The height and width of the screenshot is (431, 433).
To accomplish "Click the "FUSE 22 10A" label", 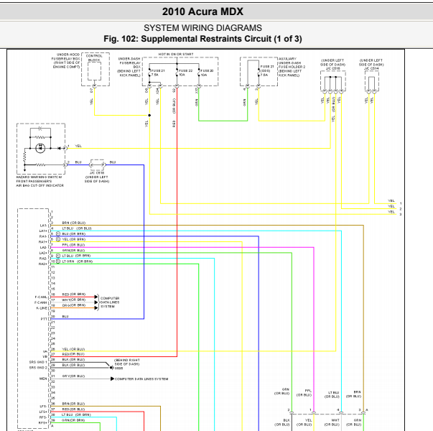I will click(x=185, y=73).
